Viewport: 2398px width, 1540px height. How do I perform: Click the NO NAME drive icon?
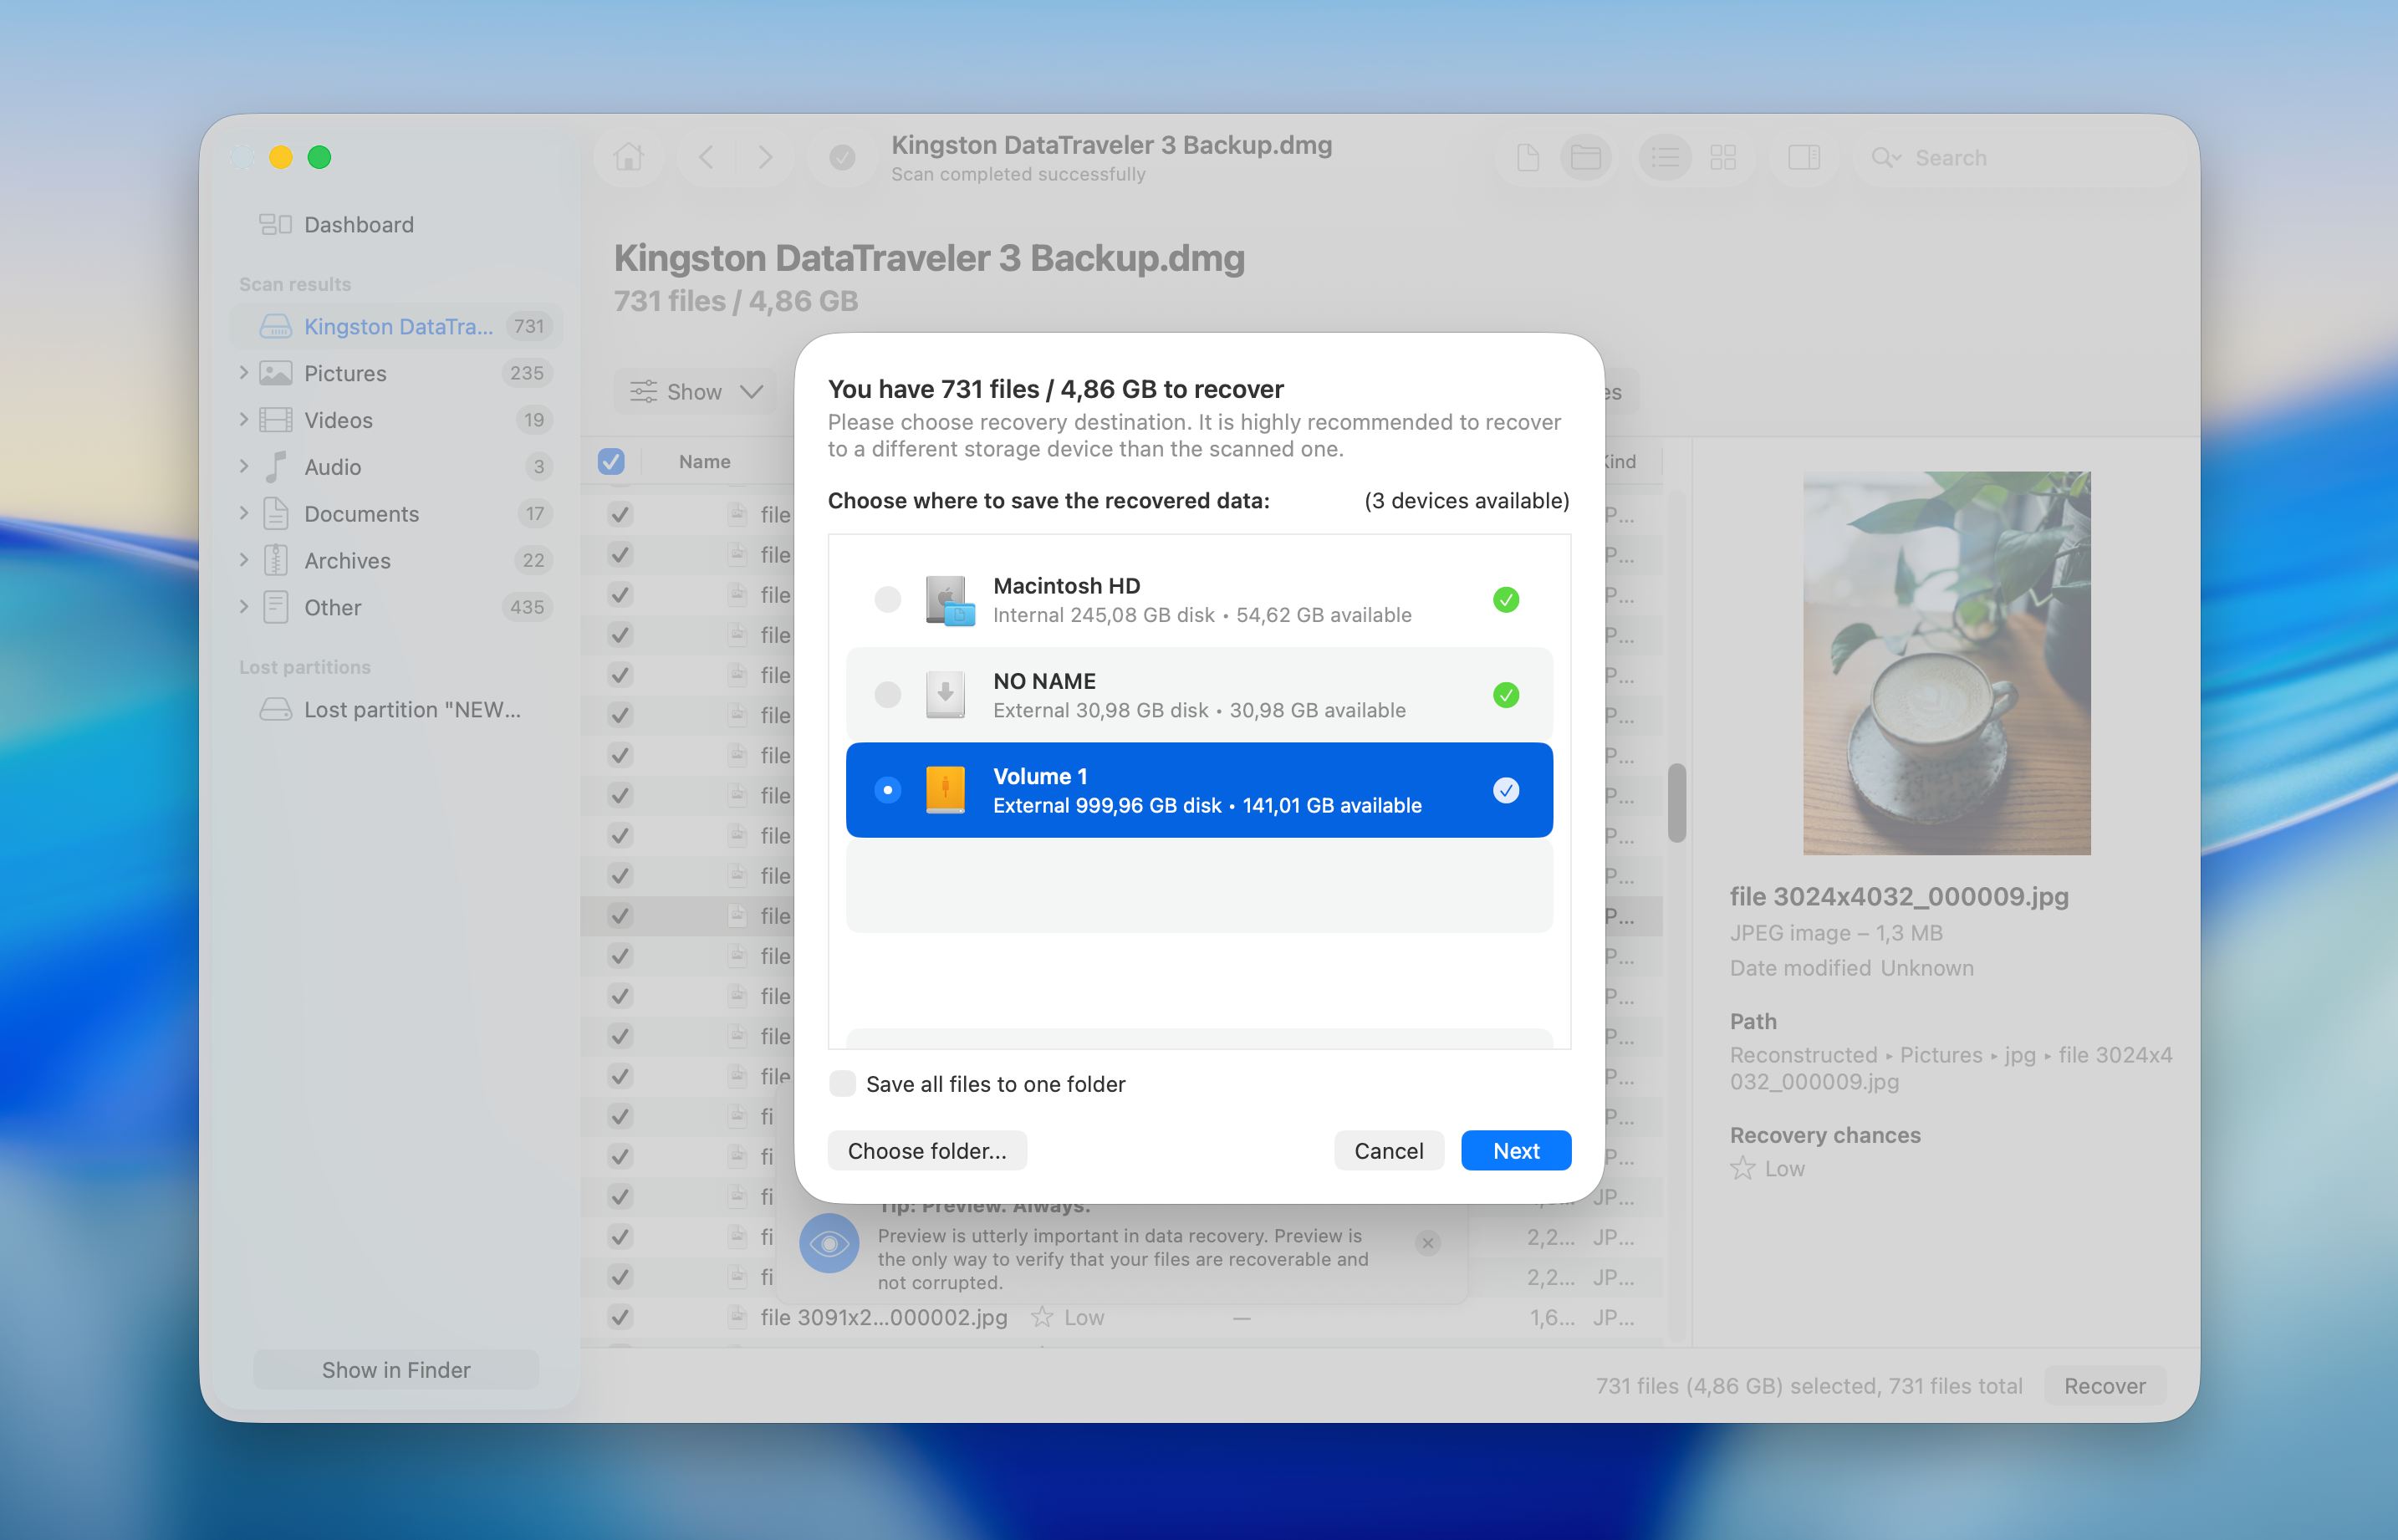[x=945, y=695]
